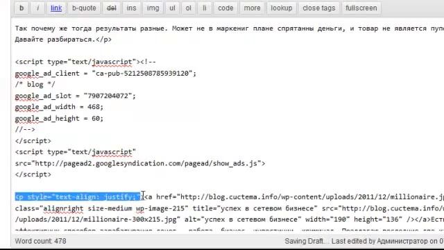Click the alignright size-medium class line

(x=230, y=208)
